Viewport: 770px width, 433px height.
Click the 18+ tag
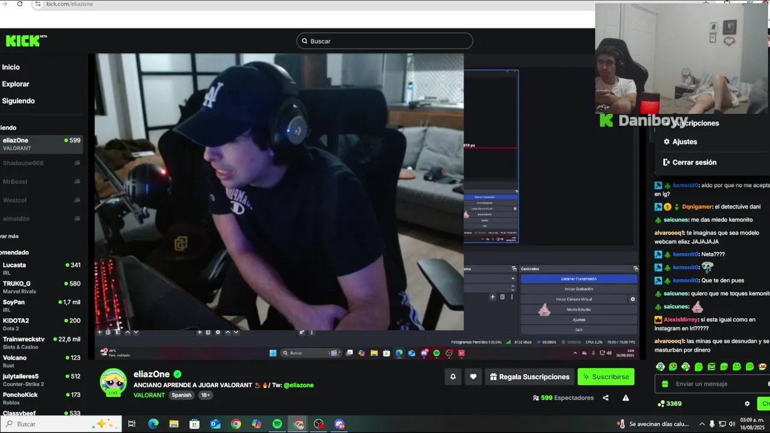coord(206,395)
